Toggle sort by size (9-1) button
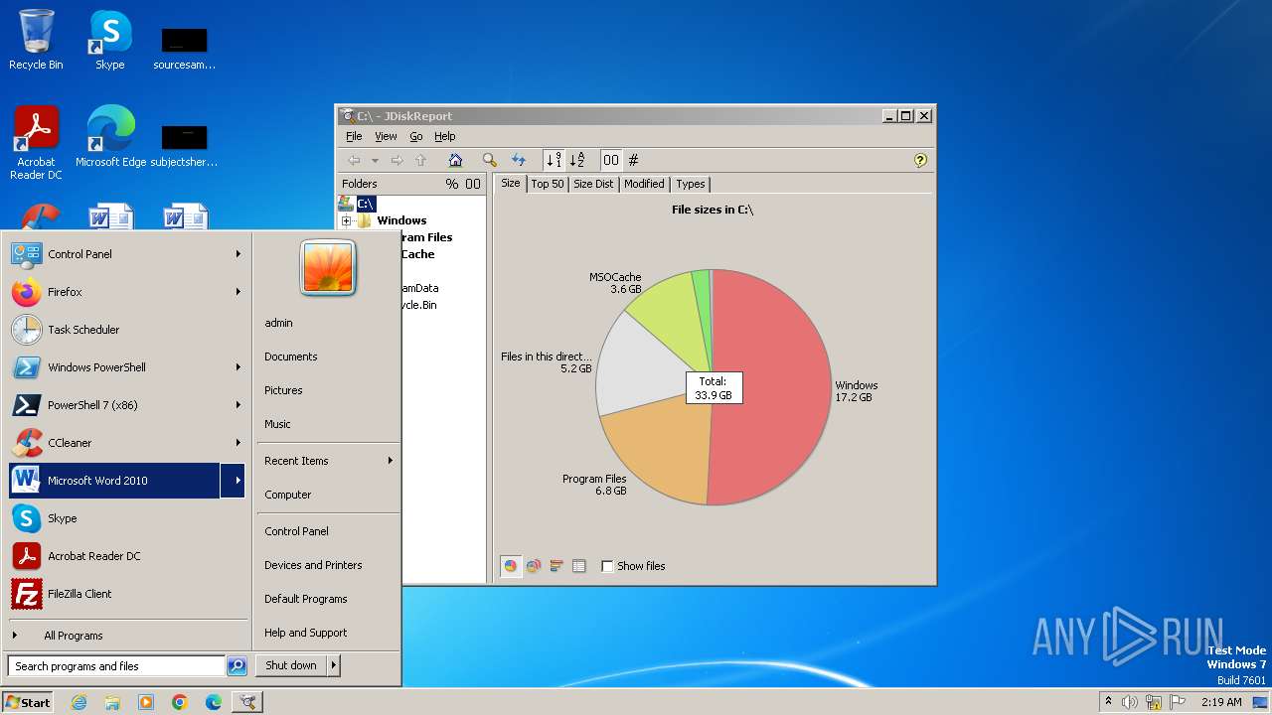 coord(554,160)
